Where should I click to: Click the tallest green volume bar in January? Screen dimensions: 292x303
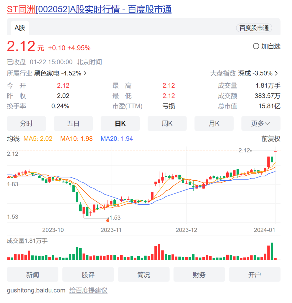coord(272,251)
